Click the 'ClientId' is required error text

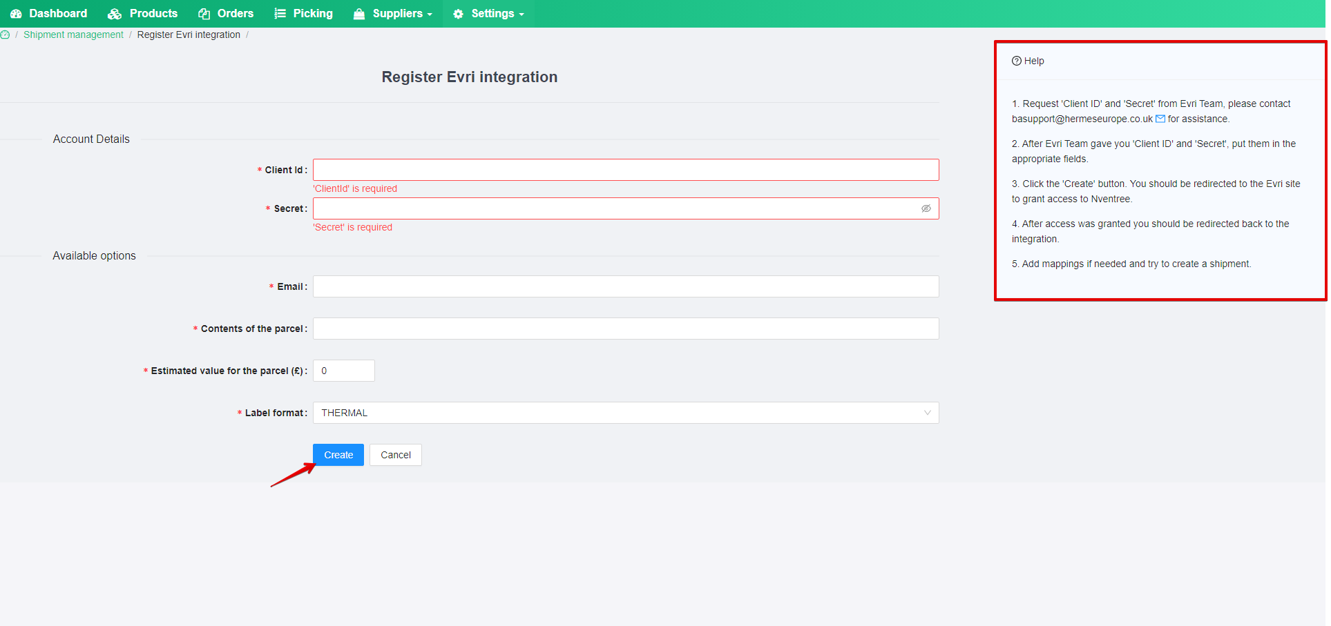pos(355,188)
